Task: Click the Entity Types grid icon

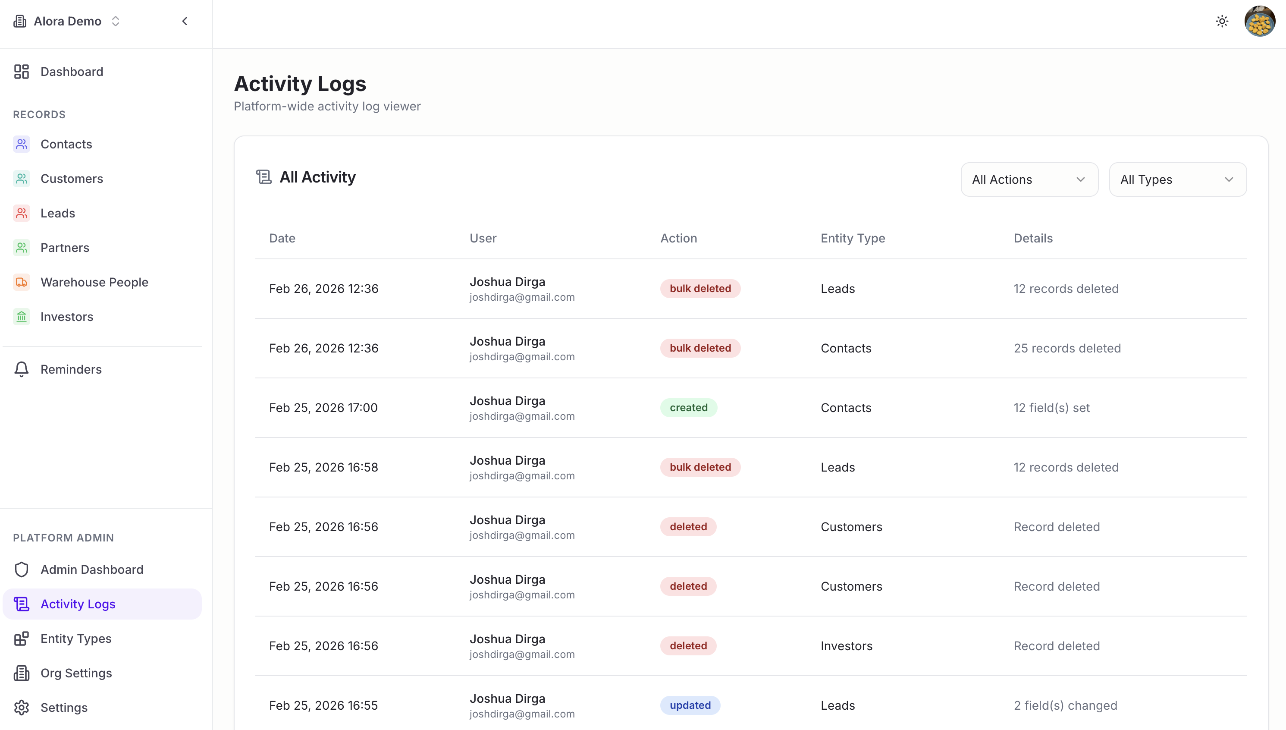Action: [21, 639]
